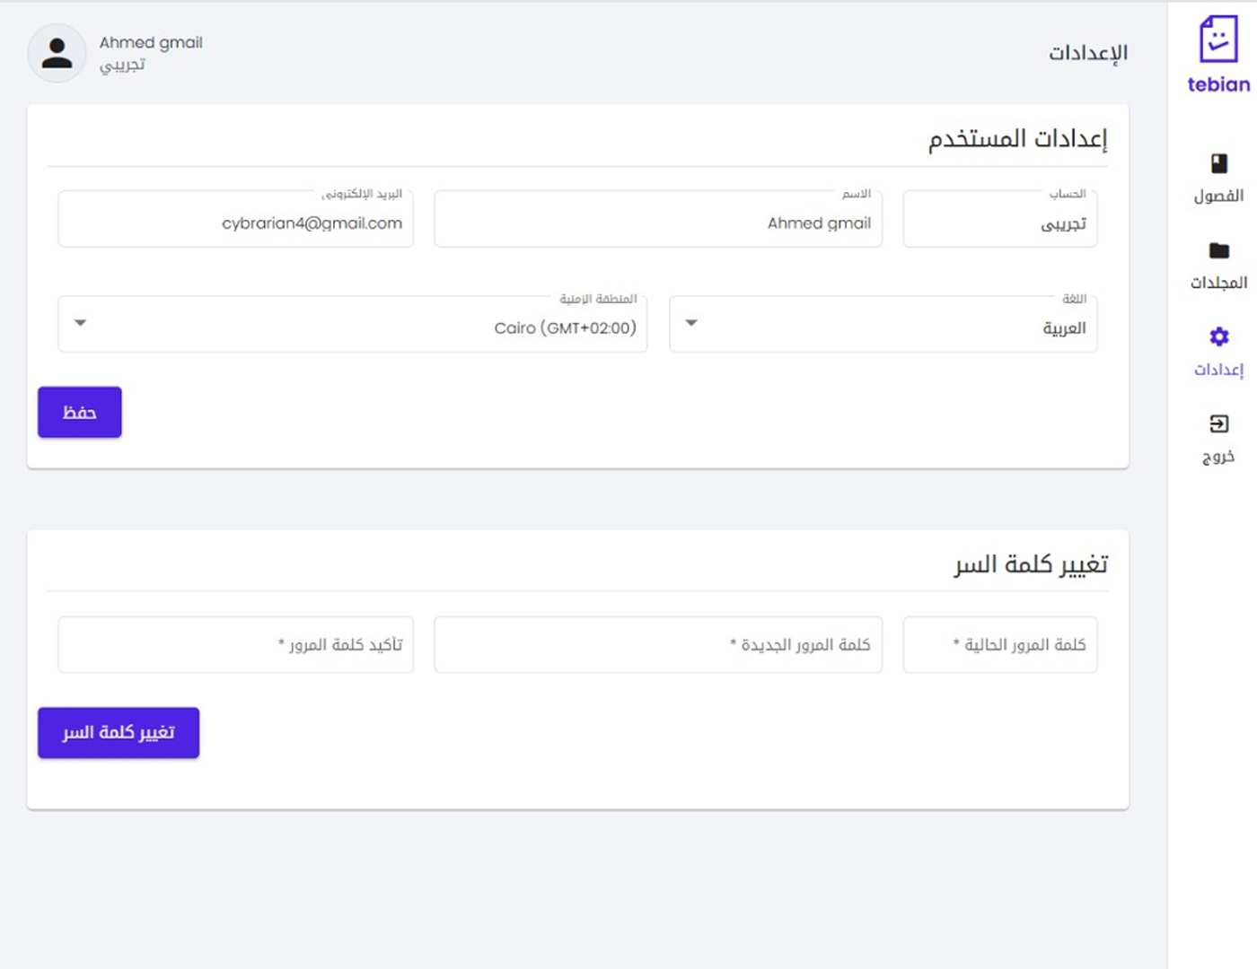Choose خروج menu label
Screen dimensions: 1257x969
tap(1218, 457)
